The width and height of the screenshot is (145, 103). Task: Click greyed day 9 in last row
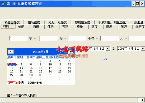click(x=69, y=79)
